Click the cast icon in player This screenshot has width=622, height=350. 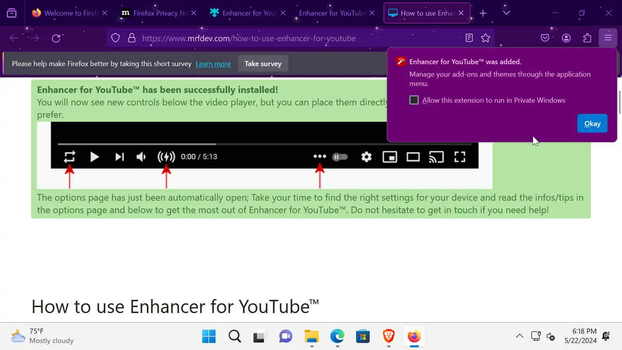point(436,157)
